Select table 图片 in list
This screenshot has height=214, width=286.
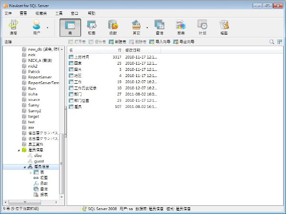[78, 69]
